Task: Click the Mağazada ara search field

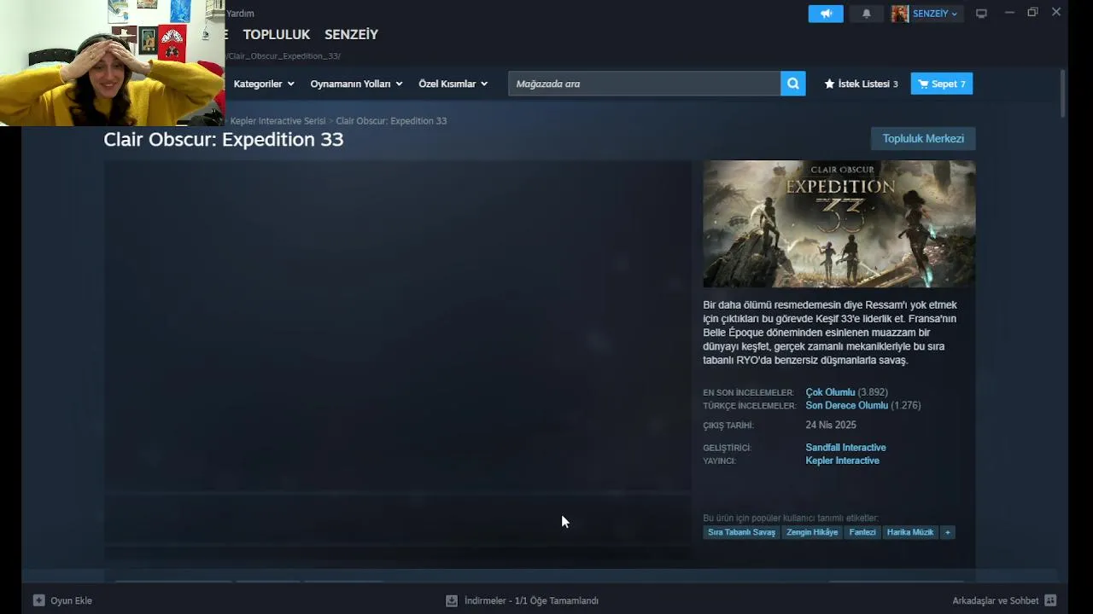Action: click(x=645, y=84)
